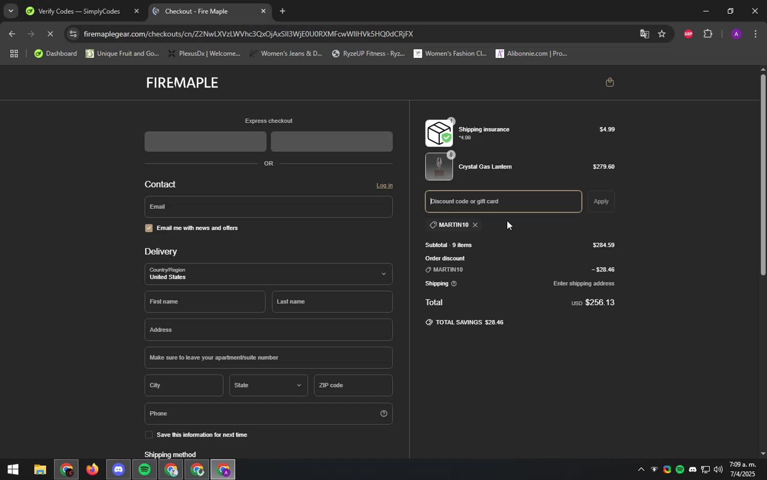Check Save this information for next time
Screen dimensions: 767x480
[149, 435]
